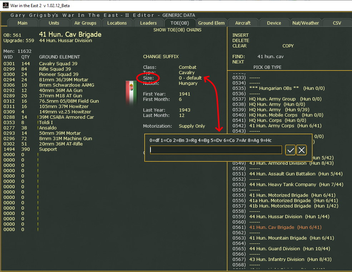Select '44 Hun. Heavy Tank Company' entry

point(296,184)
